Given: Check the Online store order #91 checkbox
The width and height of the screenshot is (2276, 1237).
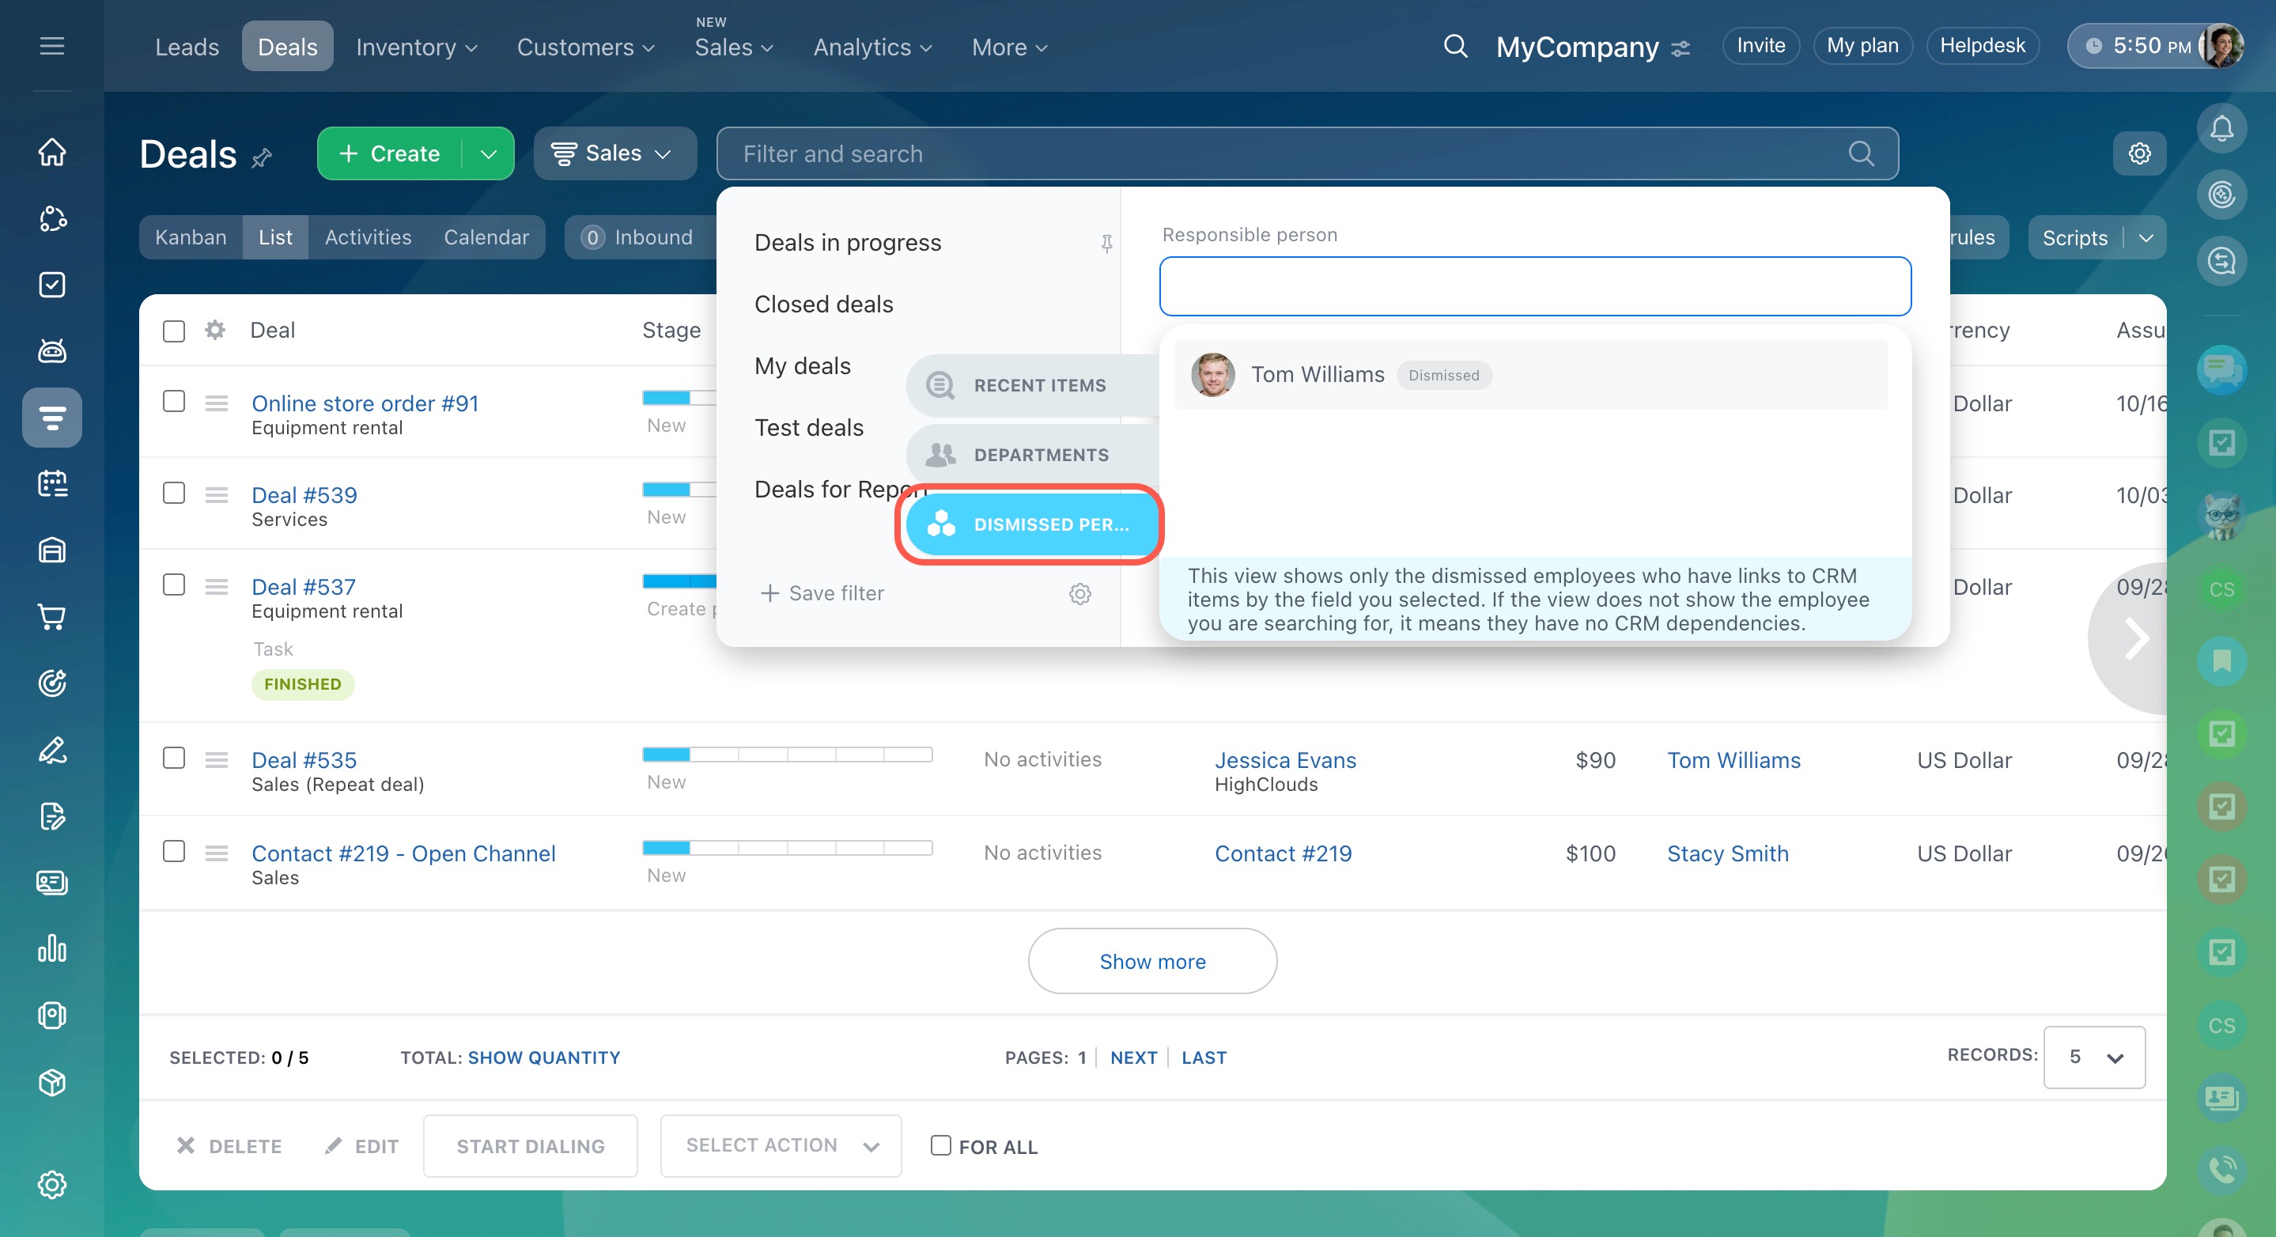Looking at the screenshot, I should [174, 402].
